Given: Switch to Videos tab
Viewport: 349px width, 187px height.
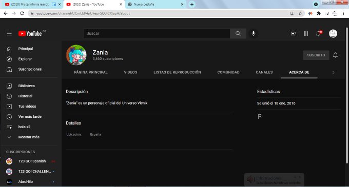Looking at the screenshot, I should point(130,72).
